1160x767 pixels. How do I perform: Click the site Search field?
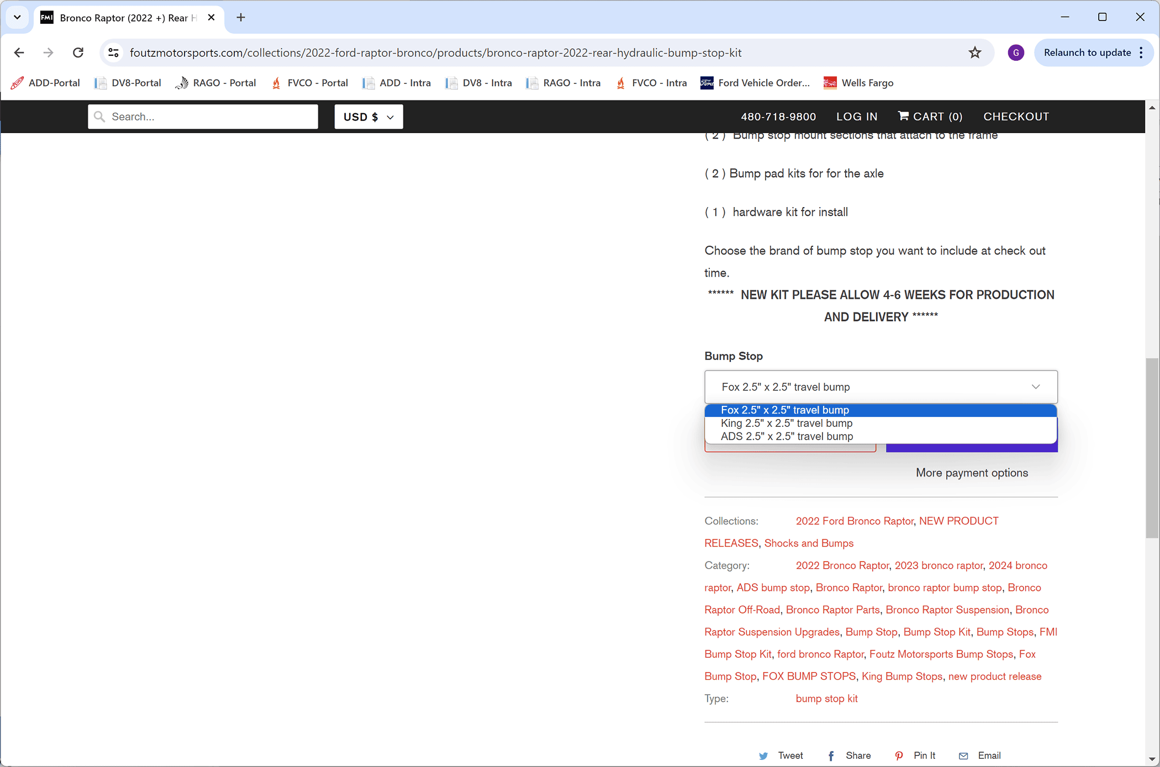[203, 117]
